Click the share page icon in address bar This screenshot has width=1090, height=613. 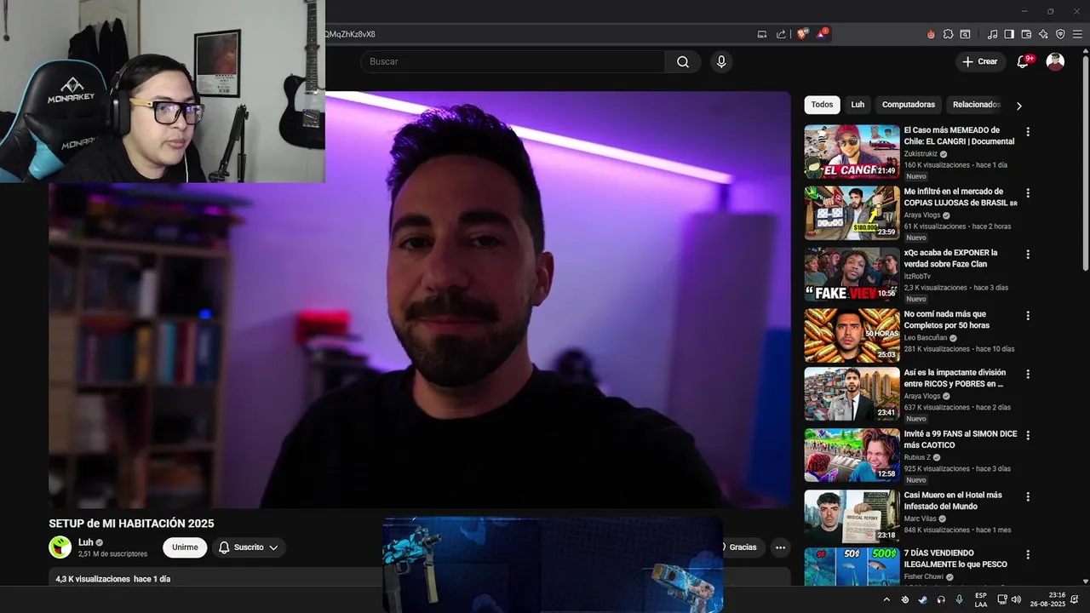tap(781, 34)
